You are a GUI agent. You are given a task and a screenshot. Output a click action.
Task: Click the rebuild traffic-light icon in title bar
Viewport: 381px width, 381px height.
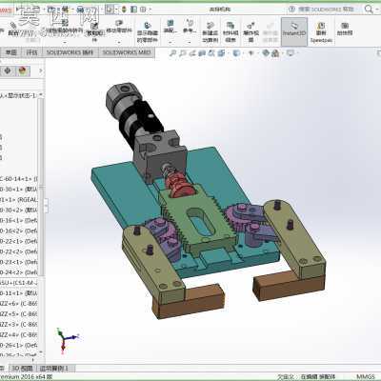click(x=124, y=10)
